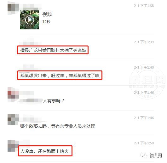The height and width of the screenshot is (163, 167).
Task: Select message 都某想发出来，赶过年
Action: 60,75
